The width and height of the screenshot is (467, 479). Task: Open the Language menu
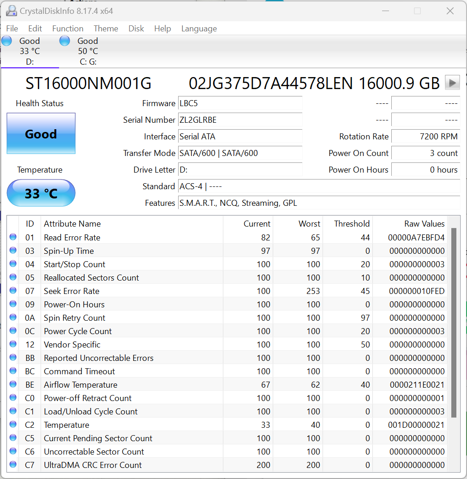199,29
